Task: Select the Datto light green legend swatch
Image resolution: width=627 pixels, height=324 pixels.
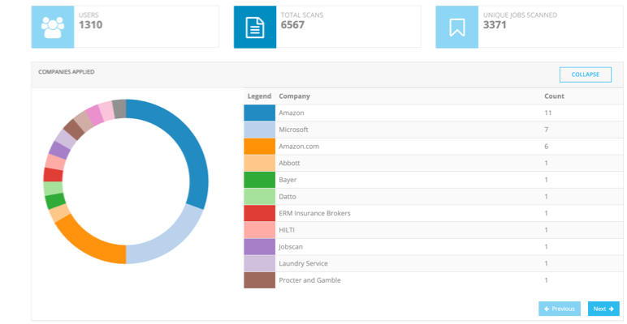Action: (x=260, y=197)
